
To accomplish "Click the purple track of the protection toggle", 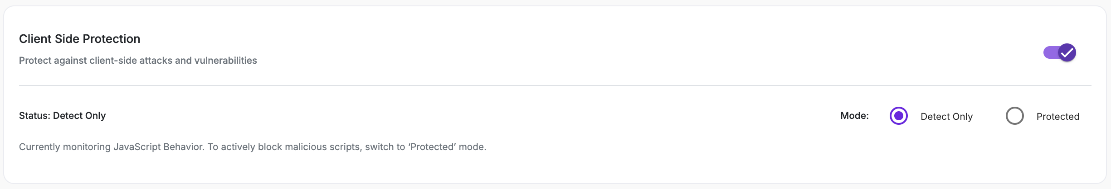I will tap(1050, 52).
